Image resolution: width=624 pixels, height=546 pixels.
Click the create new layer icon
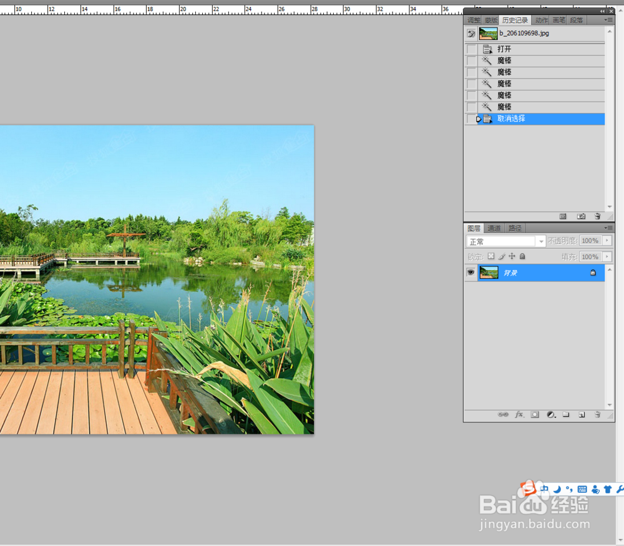click(581, 414)
